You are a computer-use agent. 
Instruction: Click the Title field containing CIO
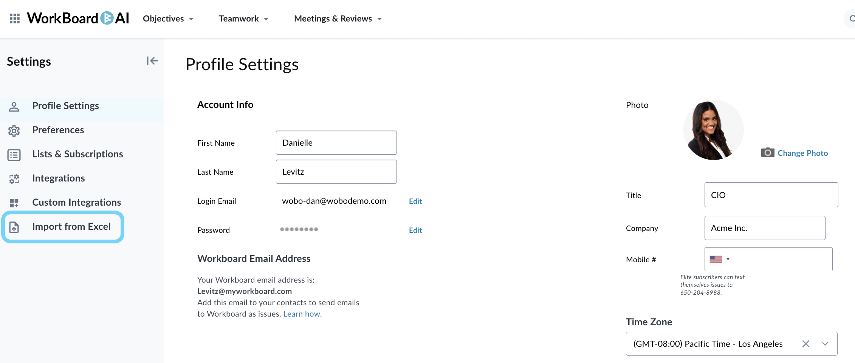tap(771, 195)
